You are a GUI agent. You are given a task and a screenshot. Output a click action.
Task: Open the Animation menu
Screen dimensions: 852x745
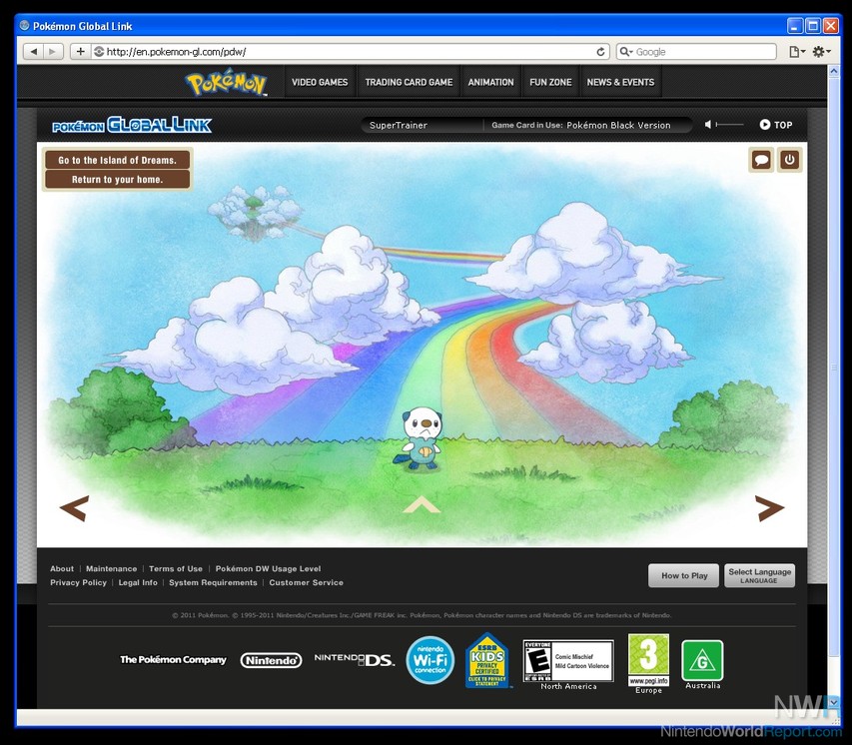490,82
